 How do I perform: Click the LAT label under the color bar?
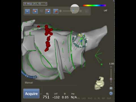pyautogui.click(x=105, y=10)
